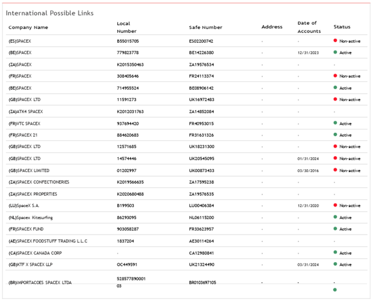Click local number 1837204
374x301 pixels.
125,241
